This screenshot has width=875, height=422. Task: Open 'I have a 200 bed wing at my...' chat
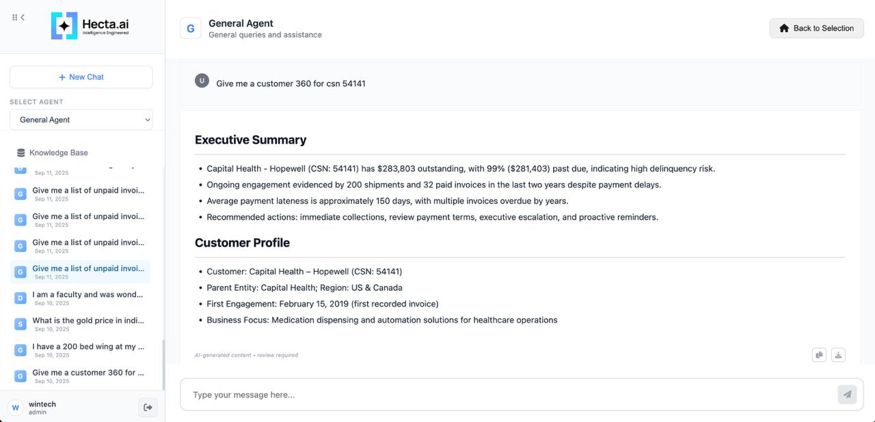[x=87, y=347]
